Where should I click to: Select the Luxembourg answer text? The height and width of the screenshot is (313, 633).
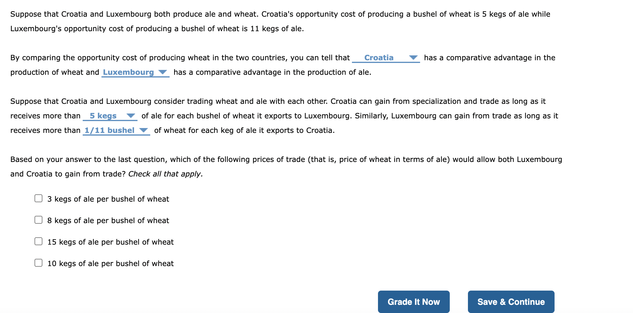click(x=128, y=72)
